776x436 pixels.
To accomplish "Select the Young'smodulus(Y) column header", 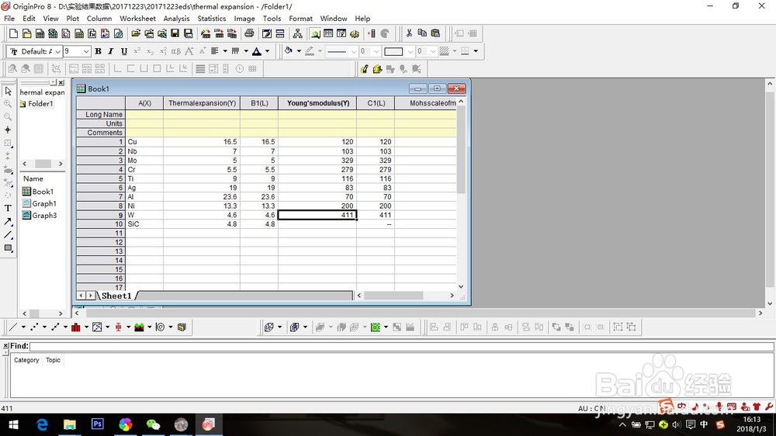I will 317,103.
